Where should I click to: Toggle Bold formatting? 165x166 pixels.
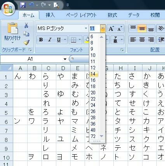[41, 40]
